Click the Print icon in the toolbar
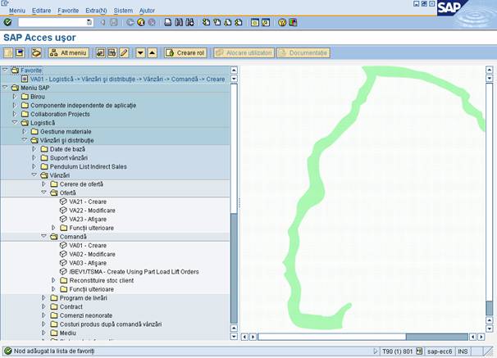 coord(168,22)
